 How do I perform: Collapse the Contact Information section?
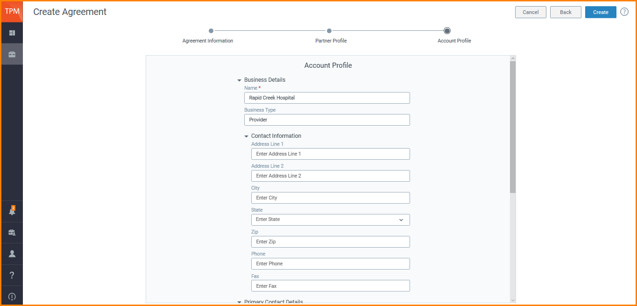coord(247,136)
